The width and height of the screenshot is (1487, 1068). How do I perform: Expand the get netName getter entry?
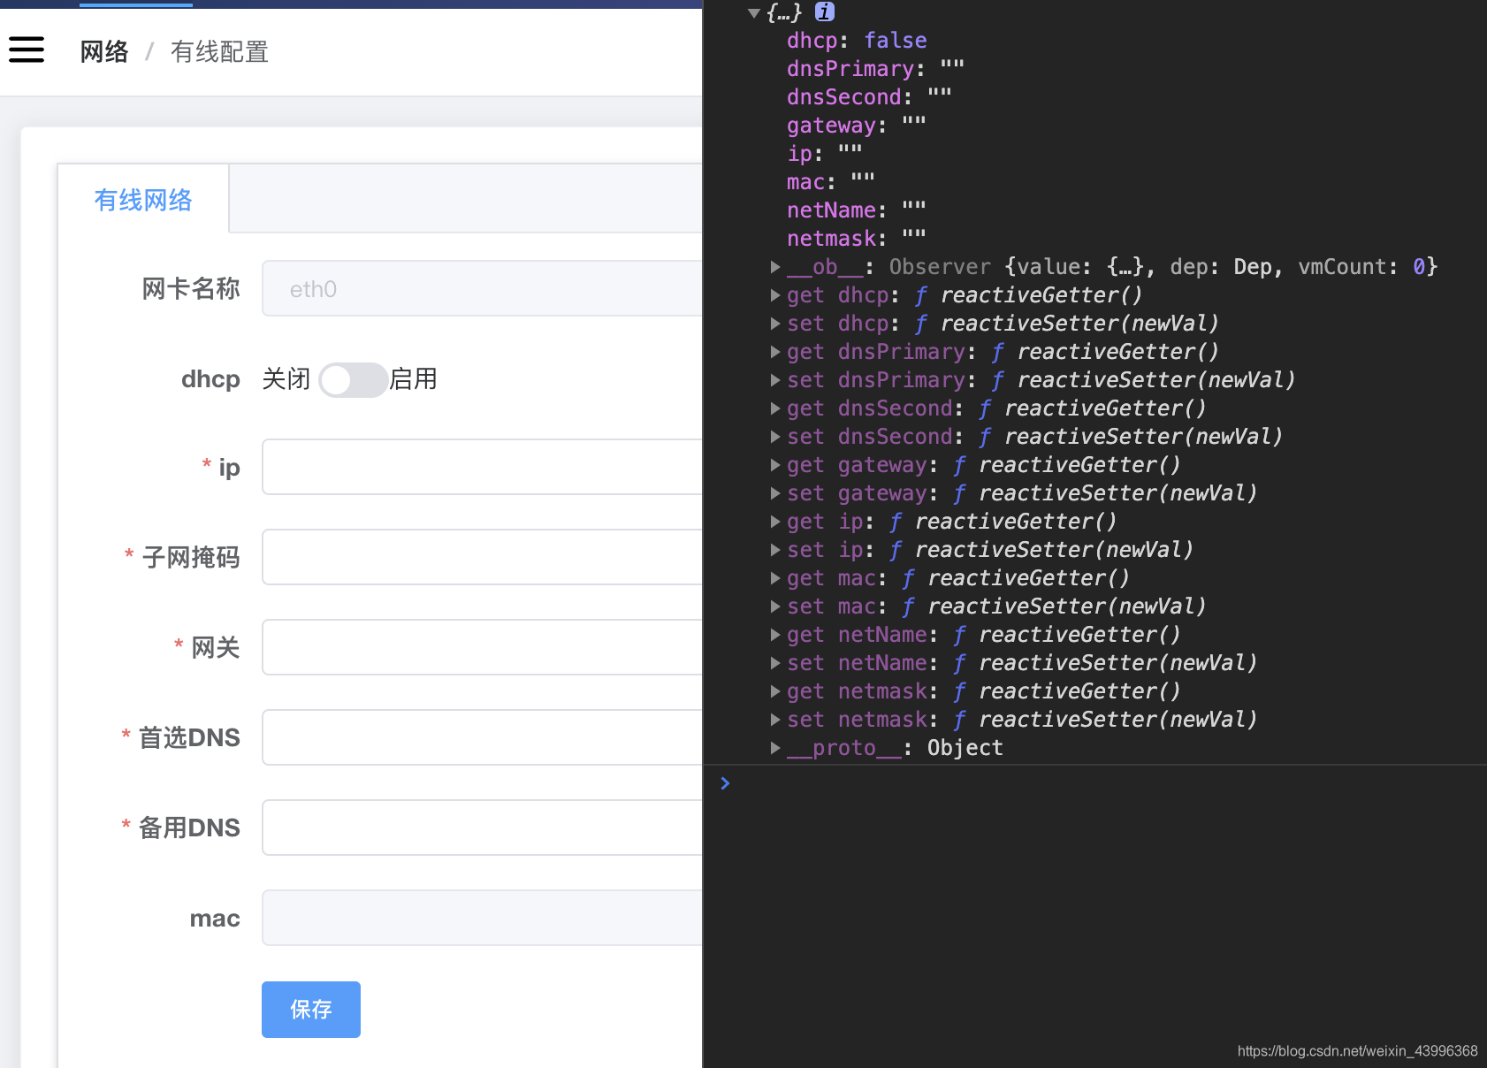tap(775, 634)
